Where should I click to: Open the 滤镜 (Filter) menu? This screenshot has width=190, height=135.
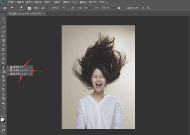coord(66,2)
